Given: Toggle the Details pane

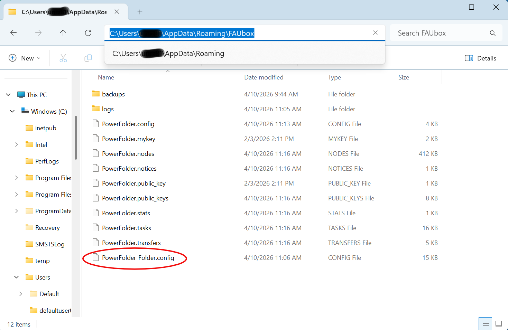Looking at the screenshot, I should [x=480, y=58].
